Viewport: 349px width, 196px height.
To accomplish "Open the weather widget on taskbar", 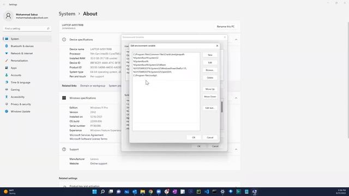I will (x=9, y=192).
